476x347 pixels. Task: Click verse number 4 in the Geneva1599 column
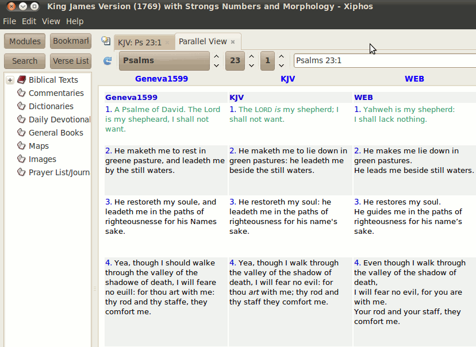(x=109, y=263)
